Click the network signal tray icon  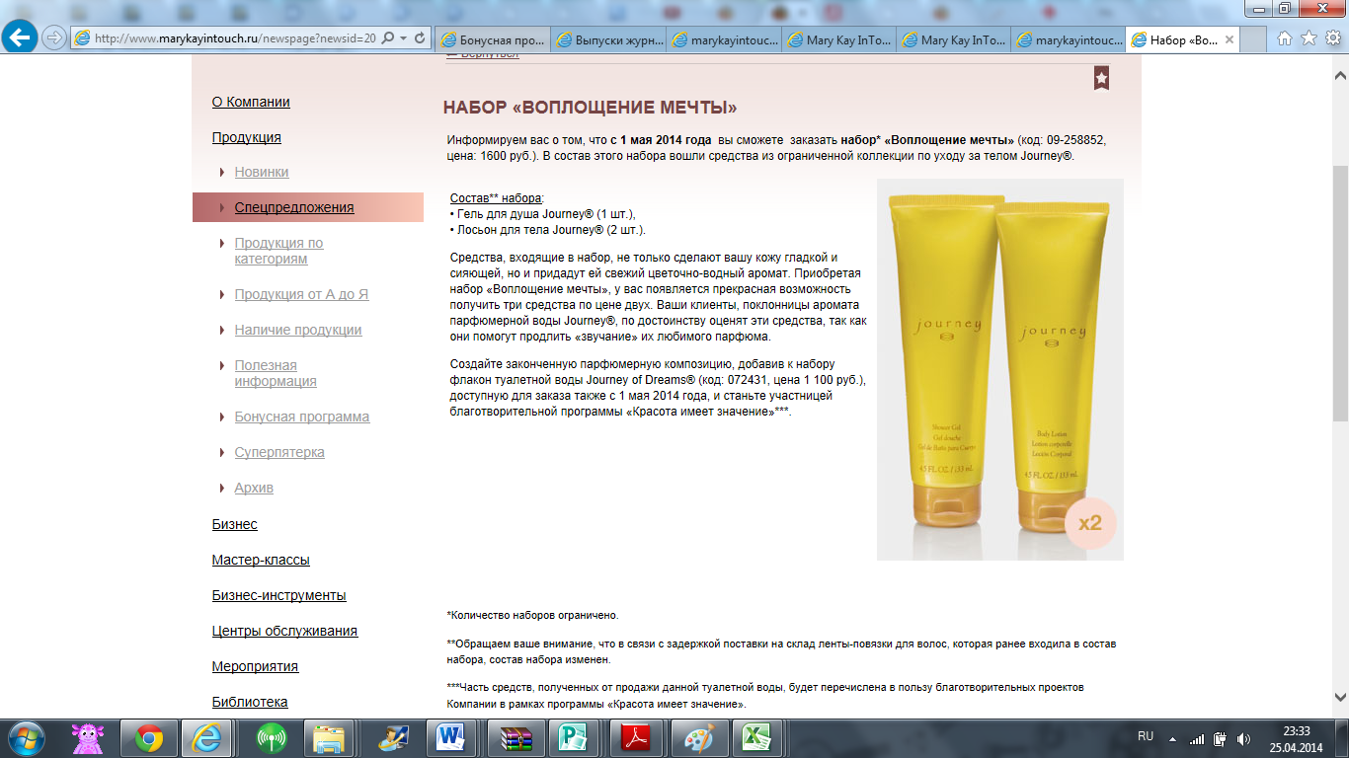pyautogui.click(x=1197, y=738)
